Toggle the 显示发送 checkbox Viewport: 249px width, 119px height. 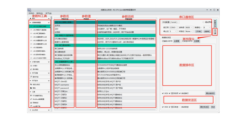170,107
